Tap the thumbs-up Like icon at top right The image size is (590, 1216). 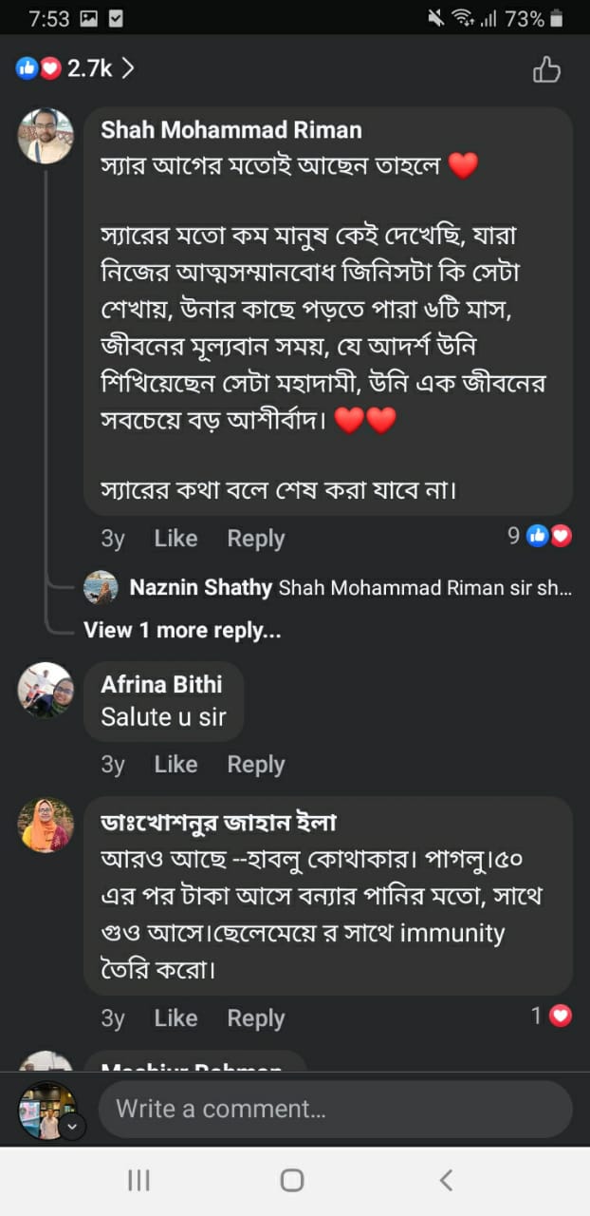point(546,69)
